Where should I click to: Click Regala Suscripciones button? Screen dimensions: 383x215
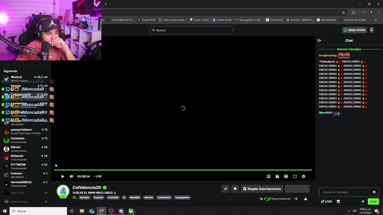(262, 189)
